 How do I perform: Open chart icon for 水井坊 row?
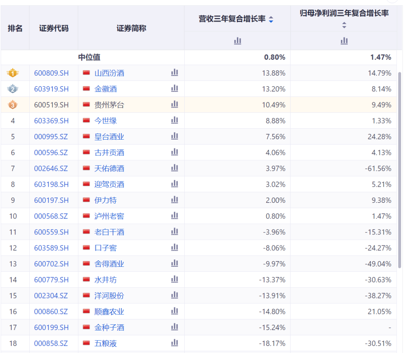[174, 279]
